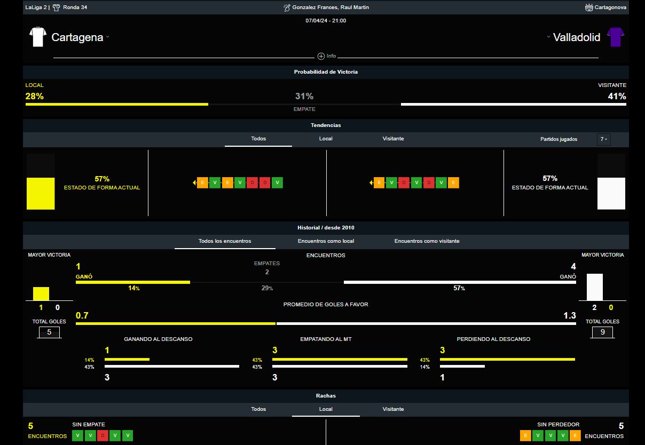Image resolution: width=645 pixels, height=445 pixels.
Task: Expand the Cartagena team dropdown
Action: tap(108, 37)
